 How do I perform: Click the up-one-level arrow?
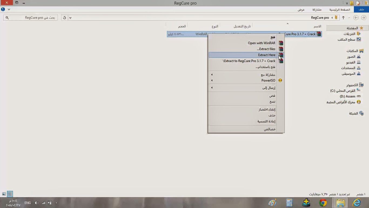pos(343,18)
